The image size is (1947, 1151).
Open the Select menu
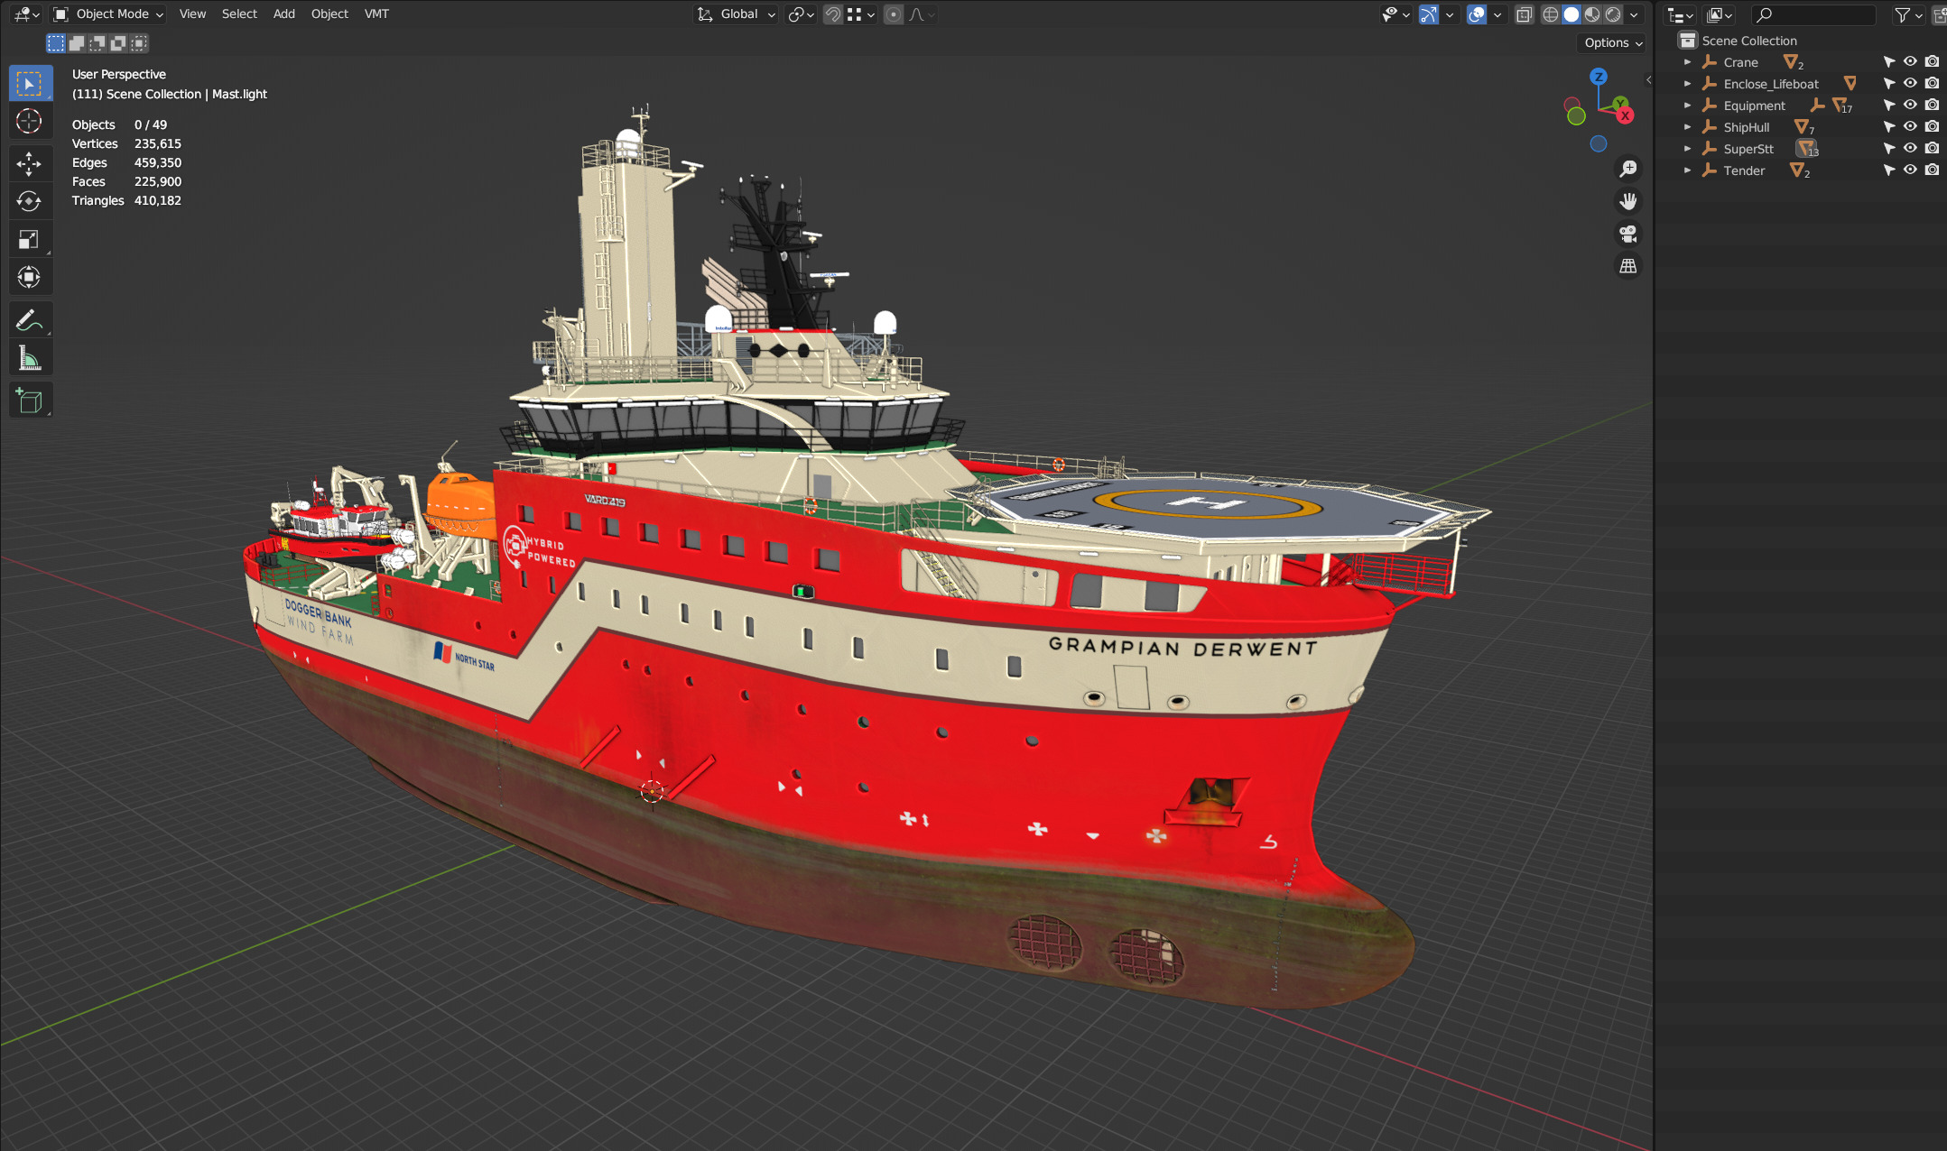coord(239,14)
